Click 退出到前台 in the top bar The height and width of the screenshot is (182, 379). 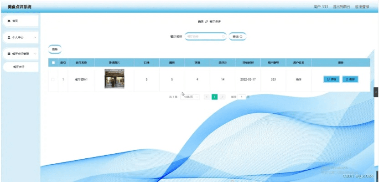pos(341,7)
